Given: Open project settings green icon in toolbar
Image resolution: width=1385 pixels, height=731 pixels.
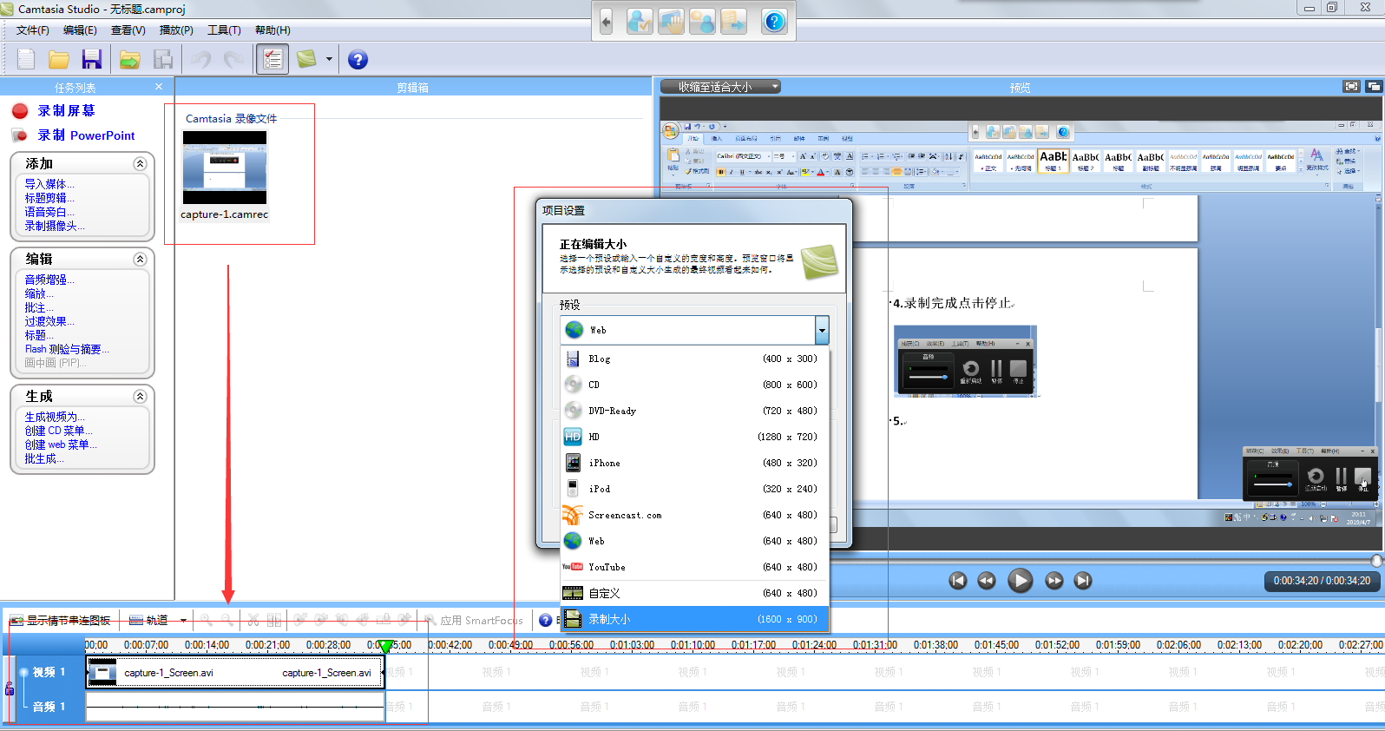Looking at the screenshot, I should tap(306, 59).
